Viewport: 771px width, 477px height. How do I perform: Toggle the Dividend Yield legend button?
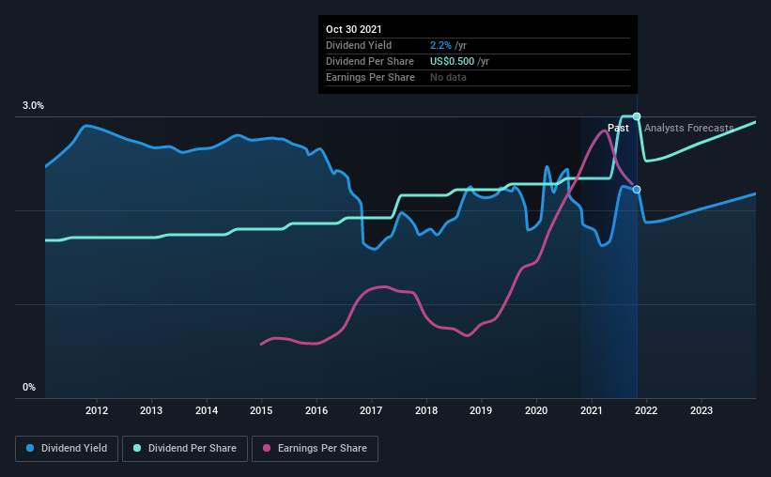pos(67,449)
